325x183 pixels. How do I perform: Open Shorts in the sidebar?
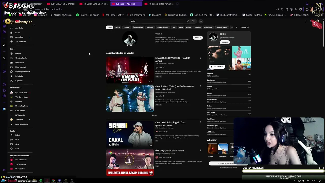click(x=18, y=33)
